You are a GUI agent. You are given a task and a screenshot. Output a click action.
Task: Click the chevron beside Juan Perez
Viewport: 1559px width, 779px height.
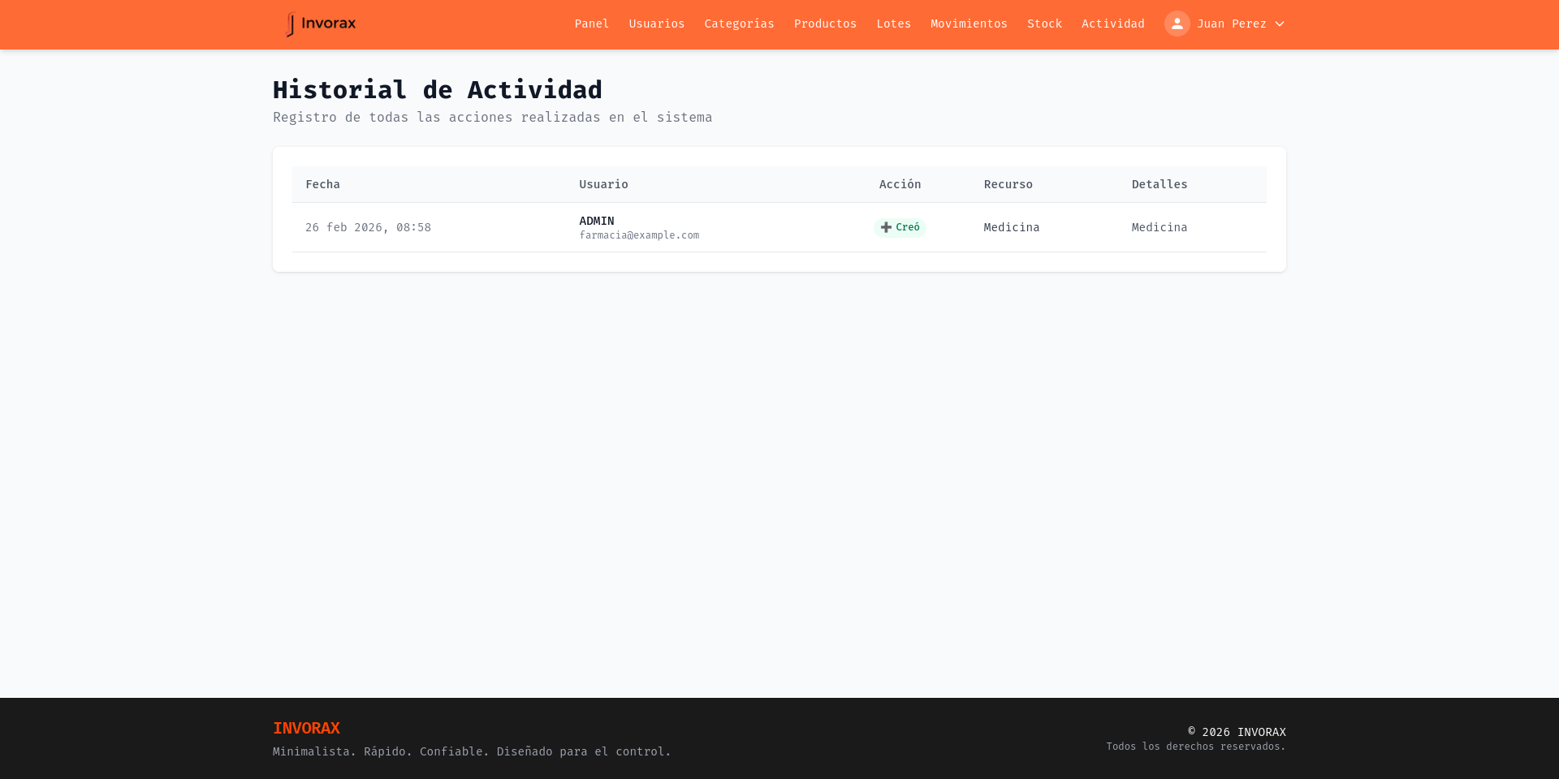coord(1280,24)
